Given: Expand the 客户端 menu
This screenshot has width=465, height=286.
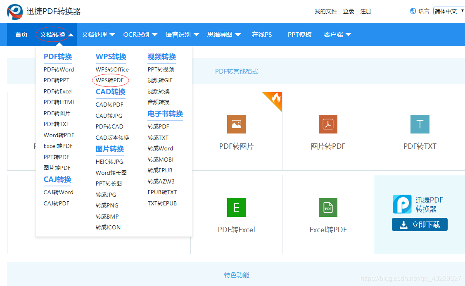Looking at the screenshot, I should pyautogui.click(x=337, y=34).
